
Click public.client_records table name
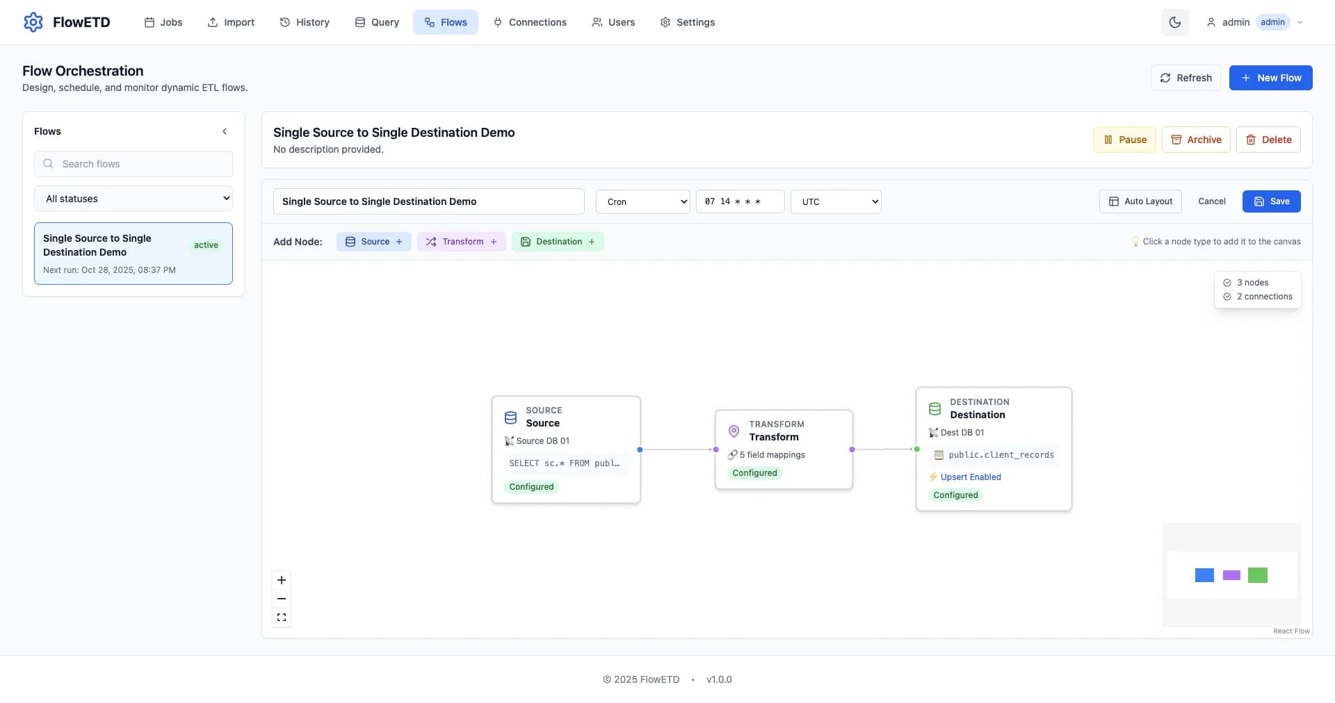coord(1001,455)
